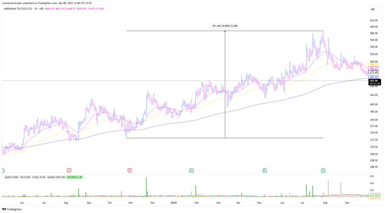
Task: Click the 620.00 price axis label
Action: tap(374, 20)
